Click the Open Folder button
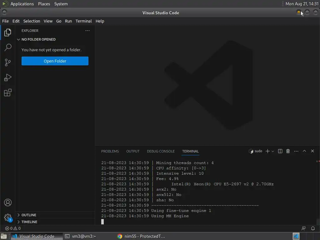 (x=55, y=61)
